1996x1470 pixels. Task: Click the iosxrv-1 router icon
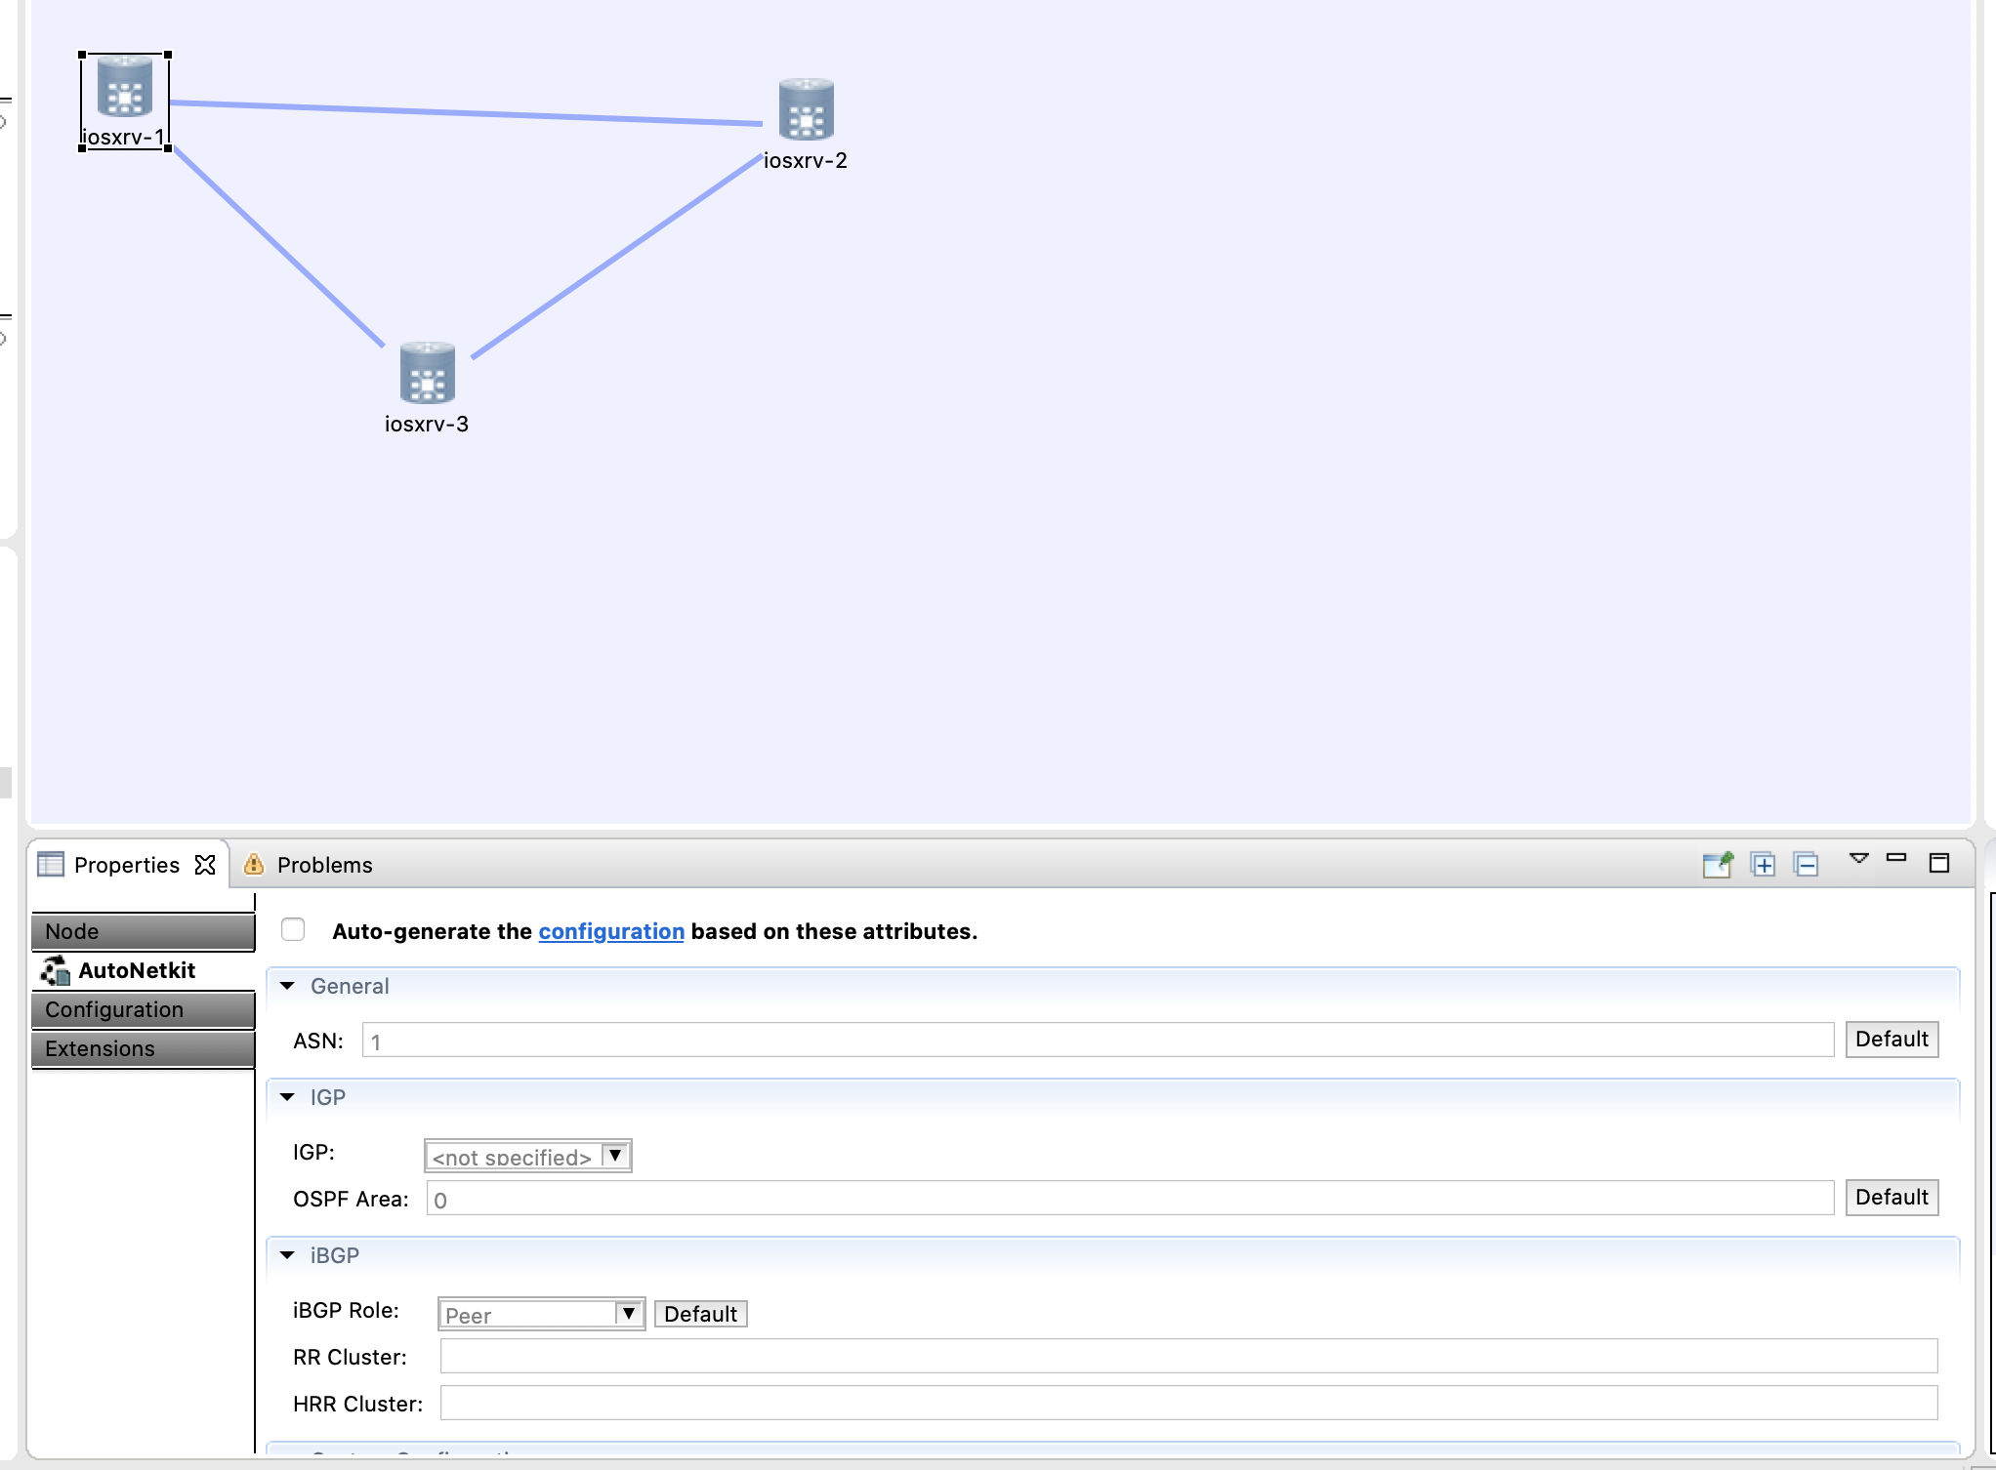click(124, 88)
